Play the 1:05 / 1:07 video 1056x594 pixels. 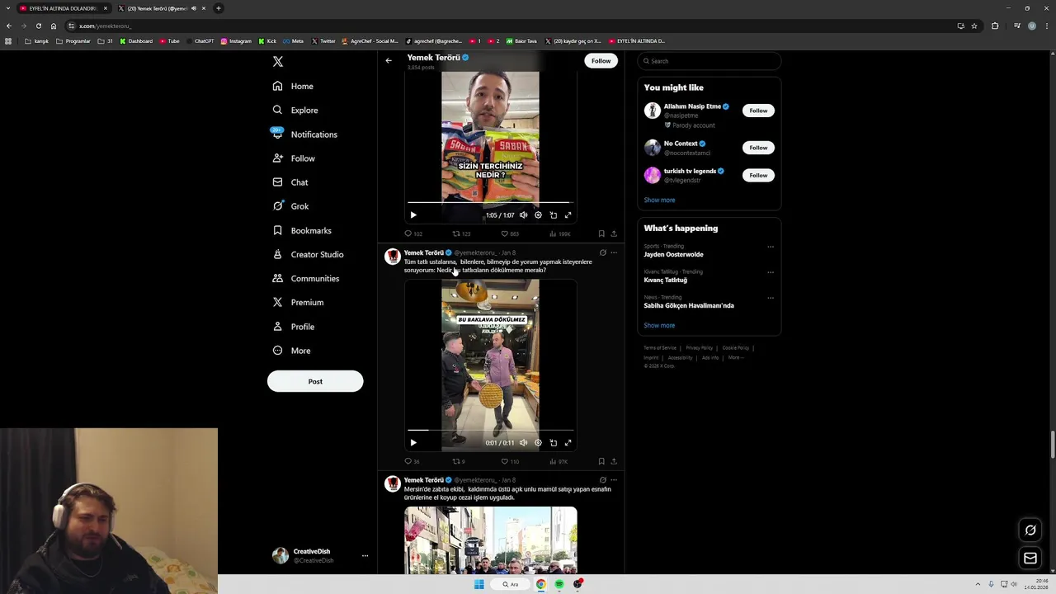(x=413, y=214)
